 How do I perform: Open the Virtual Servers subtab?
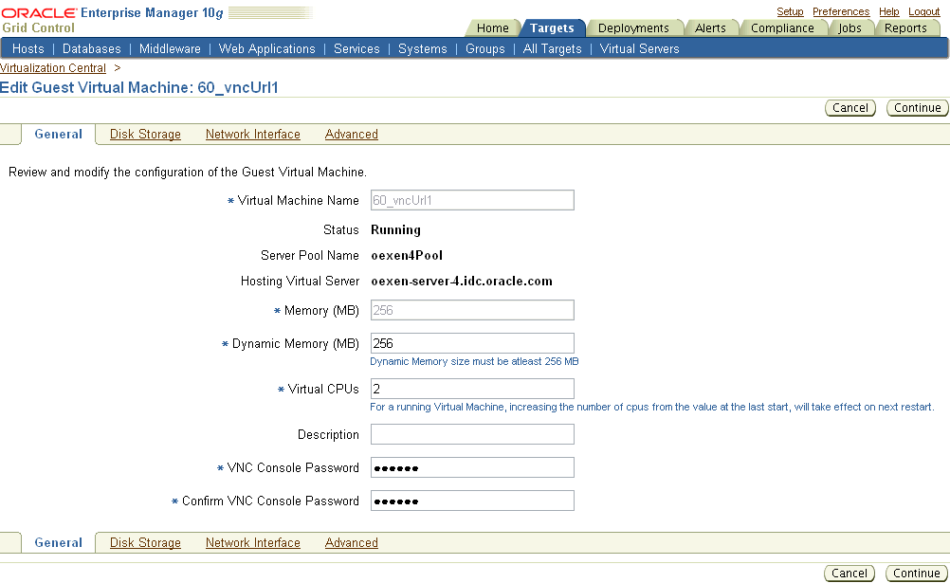[639, 48]
